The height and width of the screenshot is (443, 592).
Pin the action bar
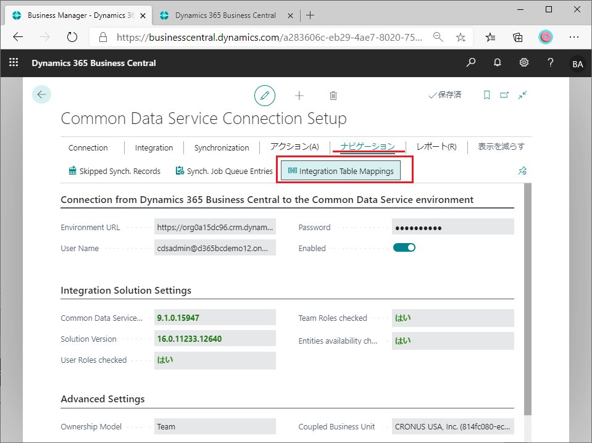pyautogui.click(x=522, y=171)
